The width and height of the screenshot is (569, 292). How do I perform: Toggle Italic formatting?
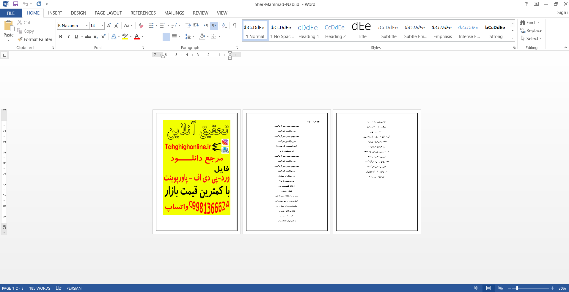(x=68, y=37)
